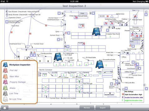149x111 pixels.
Task: Select the blue Workplace Inspection sign icon
Action: click(5, 65)
